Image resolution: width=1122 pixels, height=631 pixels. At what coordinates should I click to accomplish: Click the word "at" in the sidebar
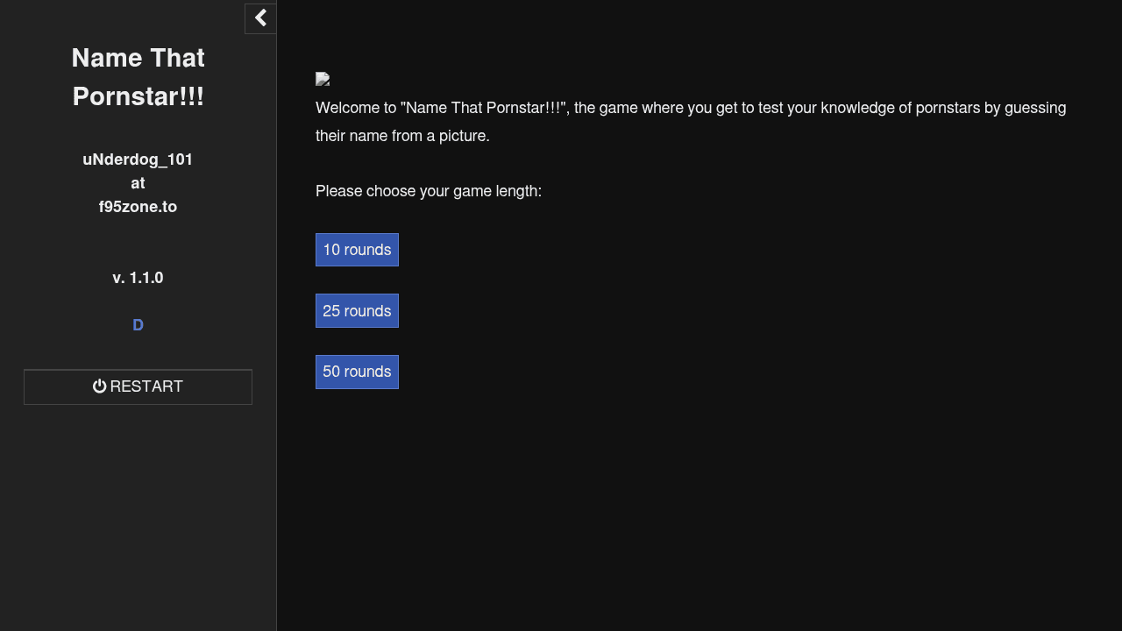pyautogui.click(x=138, y=183)
